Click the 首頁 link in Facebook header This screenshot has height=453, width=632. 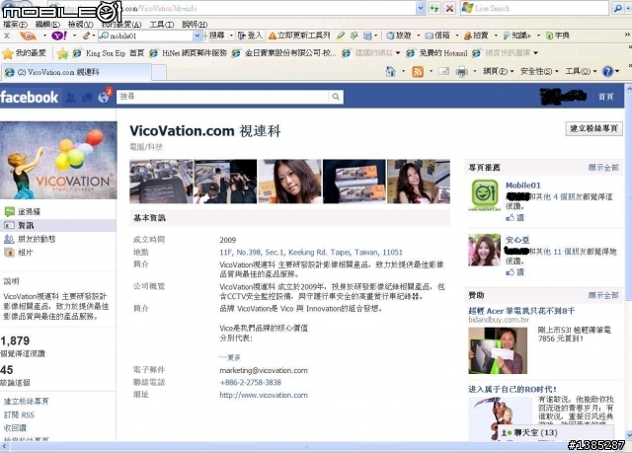point(605,97)
